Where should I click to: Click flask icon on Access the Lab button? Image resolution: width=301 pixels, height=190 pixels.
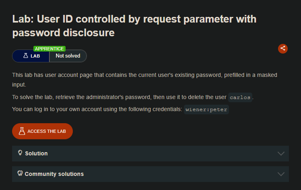(22, 131)
